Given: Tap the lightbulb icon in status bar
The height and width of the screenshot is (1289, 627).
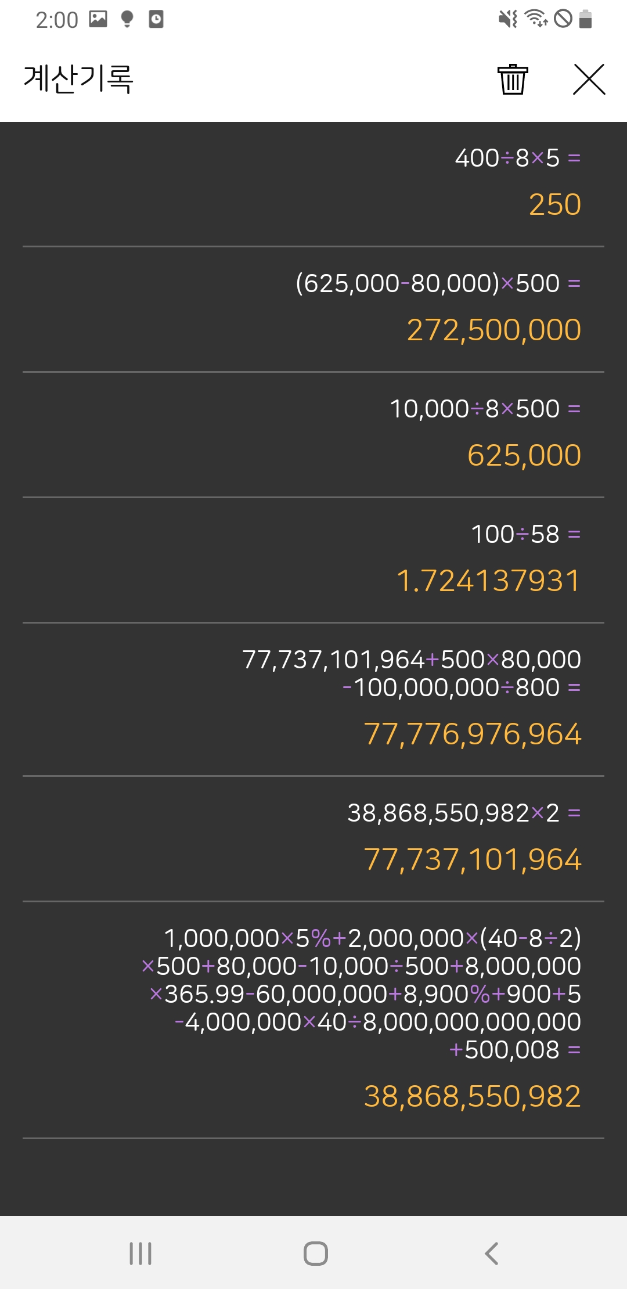Looking at the screenshot, I should (127, 19).
